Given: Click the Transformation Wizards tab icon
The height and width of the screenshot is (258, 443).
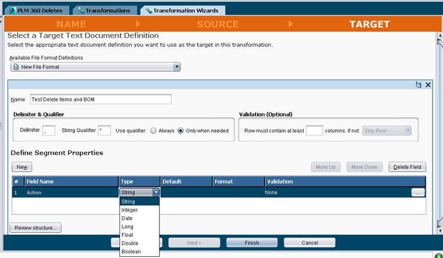Looking at the screenshot, I should click(x=149, y=11).
